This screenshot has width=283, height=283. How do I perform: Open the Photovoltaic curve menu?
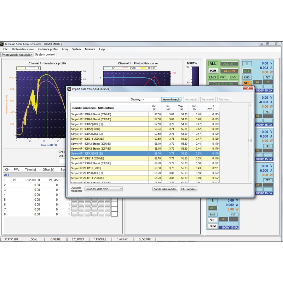point(23,49)
